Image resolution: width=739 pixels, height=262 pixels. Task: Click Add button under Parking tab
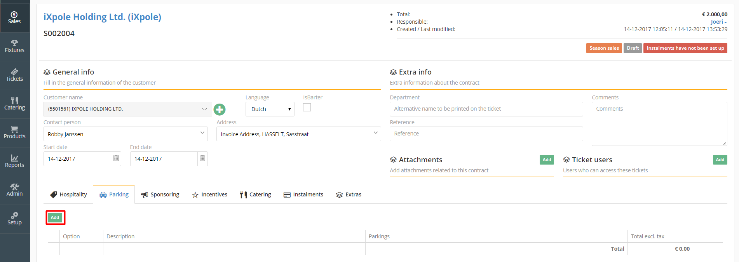click(55, 217)
